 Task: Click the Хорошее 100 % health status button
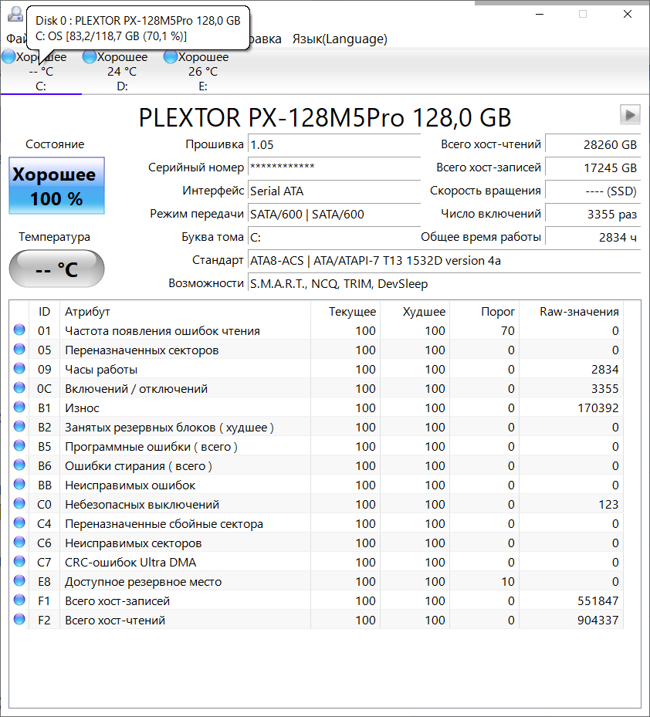click(x=56, y=186)
